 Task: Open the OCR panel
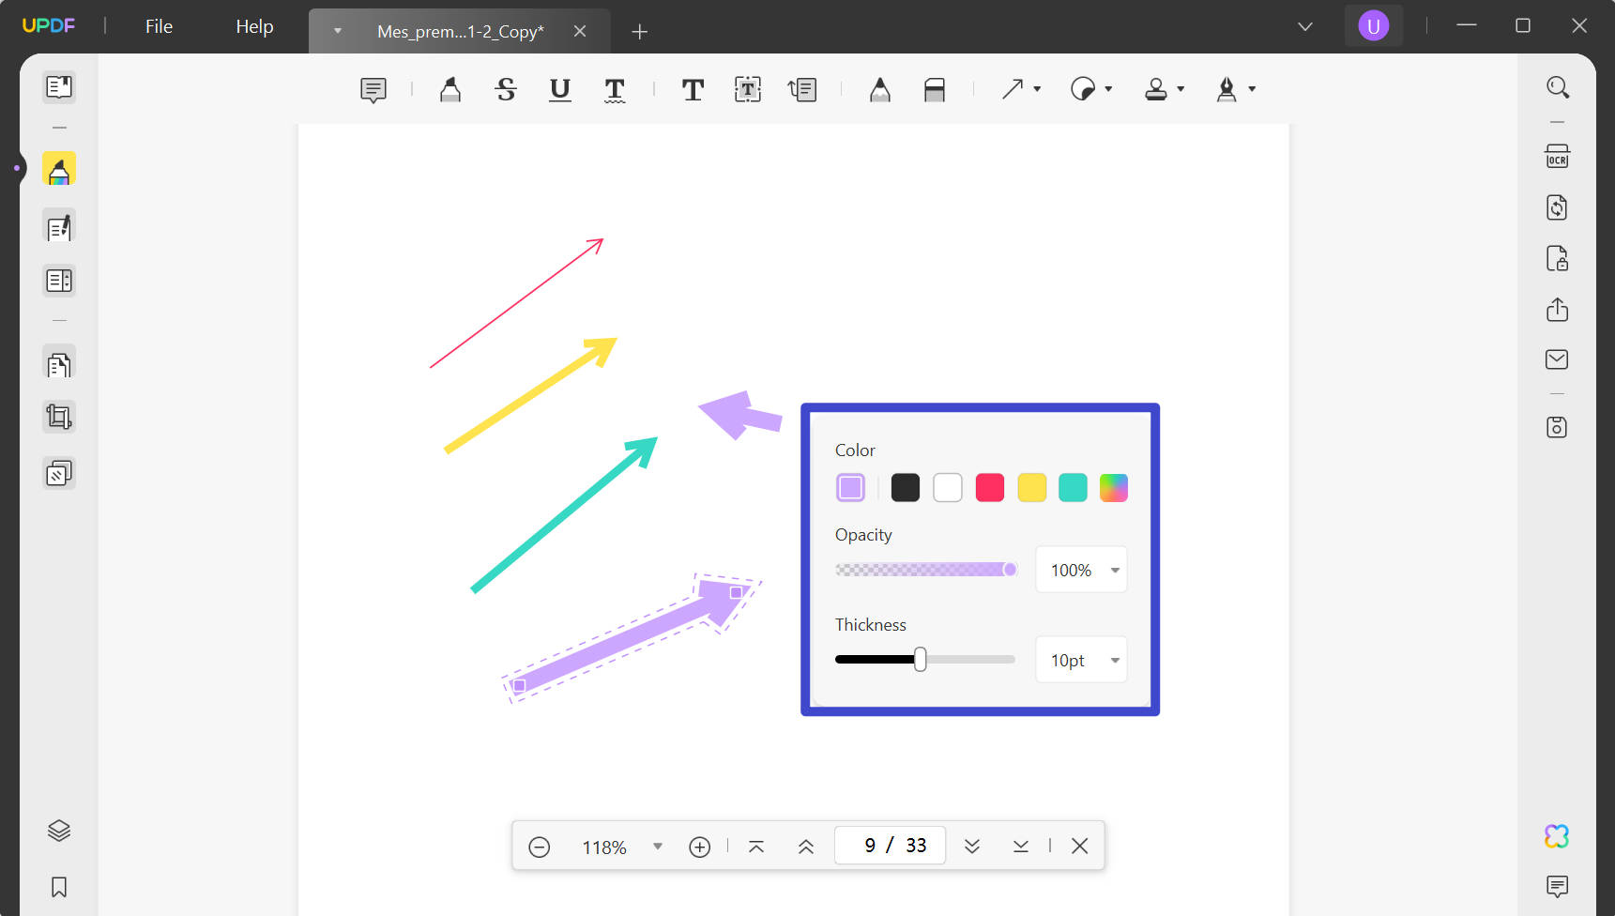coord(1557,157)
